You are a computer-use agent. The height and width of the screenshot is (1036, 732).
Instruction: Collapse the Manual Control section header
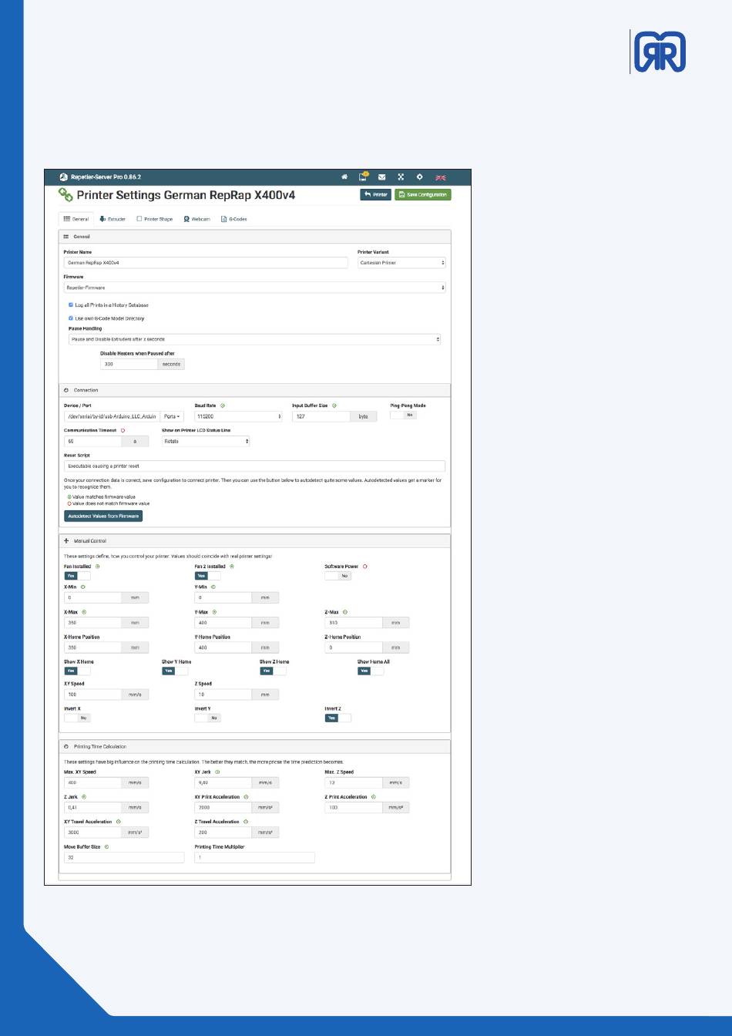click(x=254, y=541)
